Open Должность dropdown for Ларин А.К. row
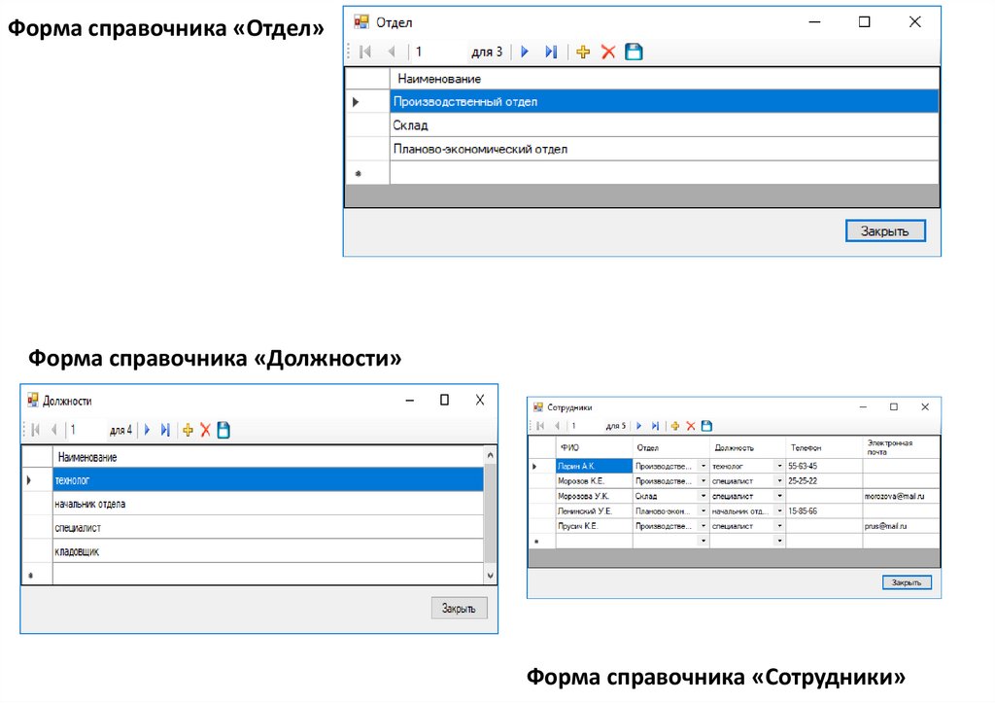995x703 pixels. pyautogui.click(x=780, y=466)
